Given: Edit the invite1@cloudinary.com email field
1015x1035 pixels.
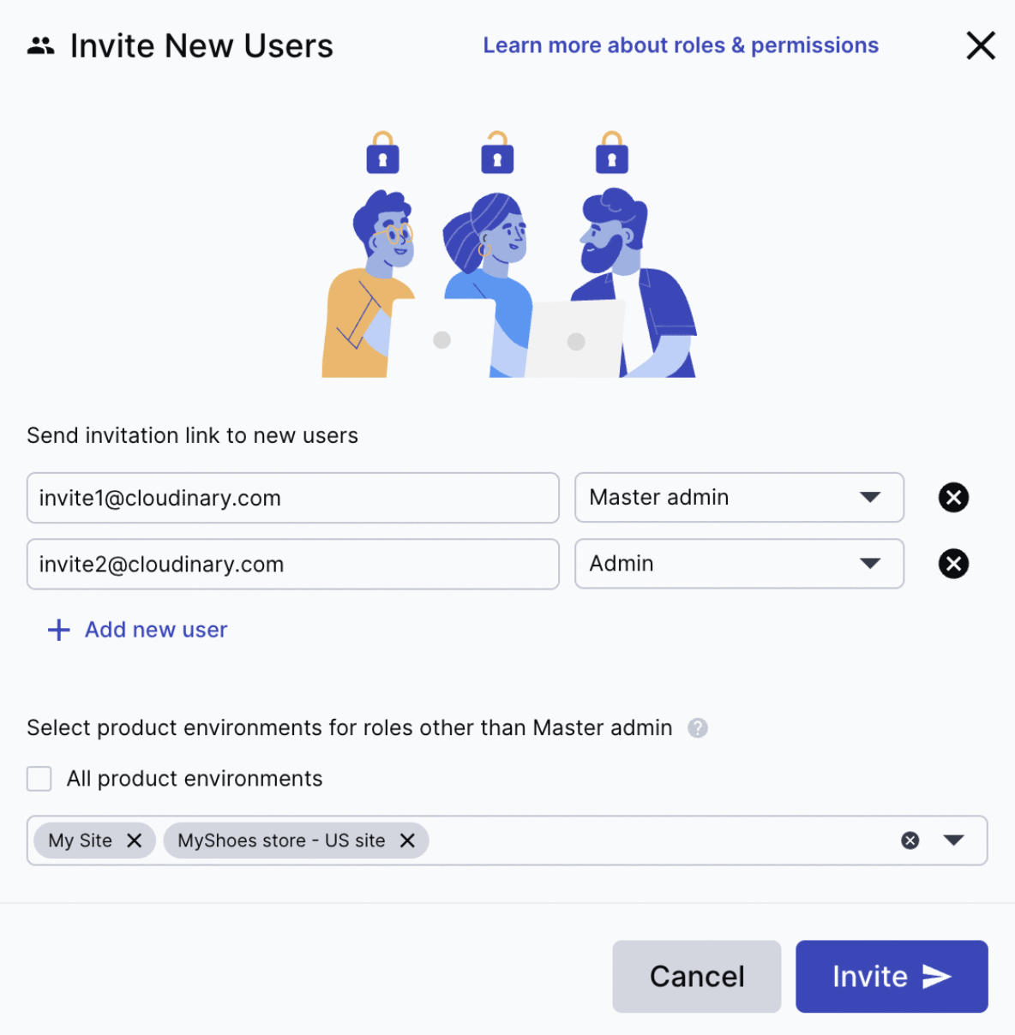Looking at the screenshot, I should click(292, 498).
